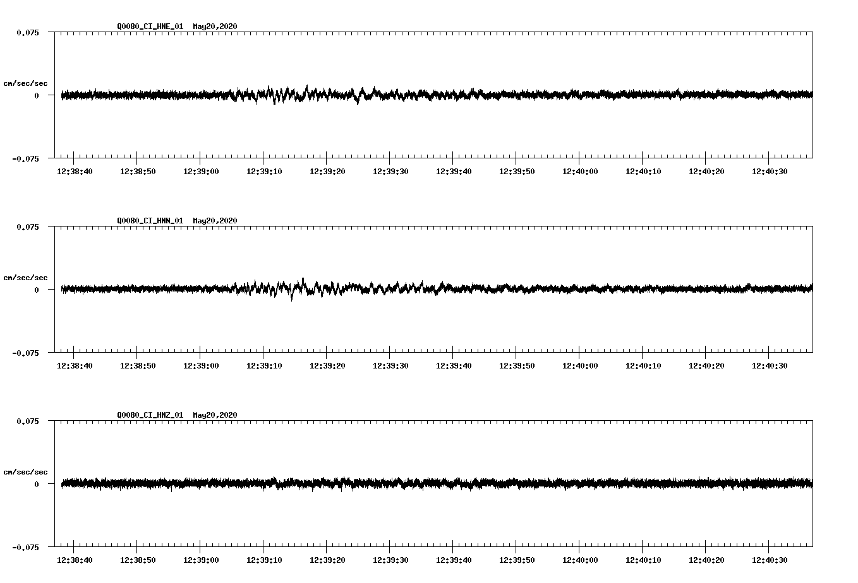The width and height of the screenshot is (858, 583).
Task: Select the 0.075 label on HNN plot
Action: pos(28,227)
